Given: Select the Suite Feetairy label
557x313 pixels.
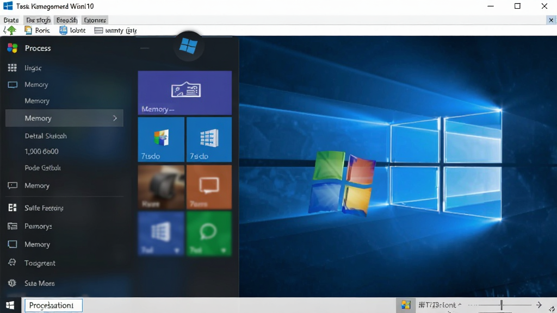Looking at the screenshot, I should pos(44,208).
